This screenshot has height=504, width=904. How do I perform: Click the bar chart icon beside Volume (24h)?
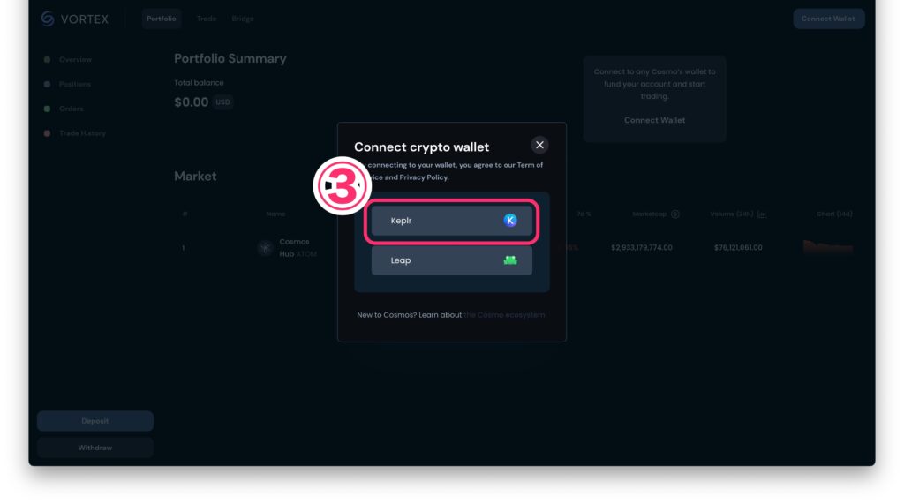[x=762, y=214]
